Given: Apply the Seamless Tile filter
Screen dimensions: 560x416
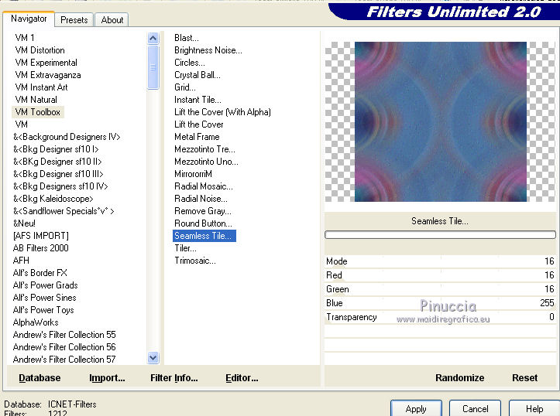Looking at the screenshot, I should coord(416,408).
